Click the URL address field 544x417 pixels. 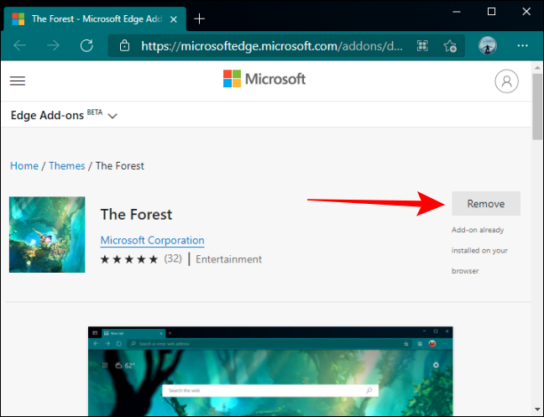(x=269, y=45)
